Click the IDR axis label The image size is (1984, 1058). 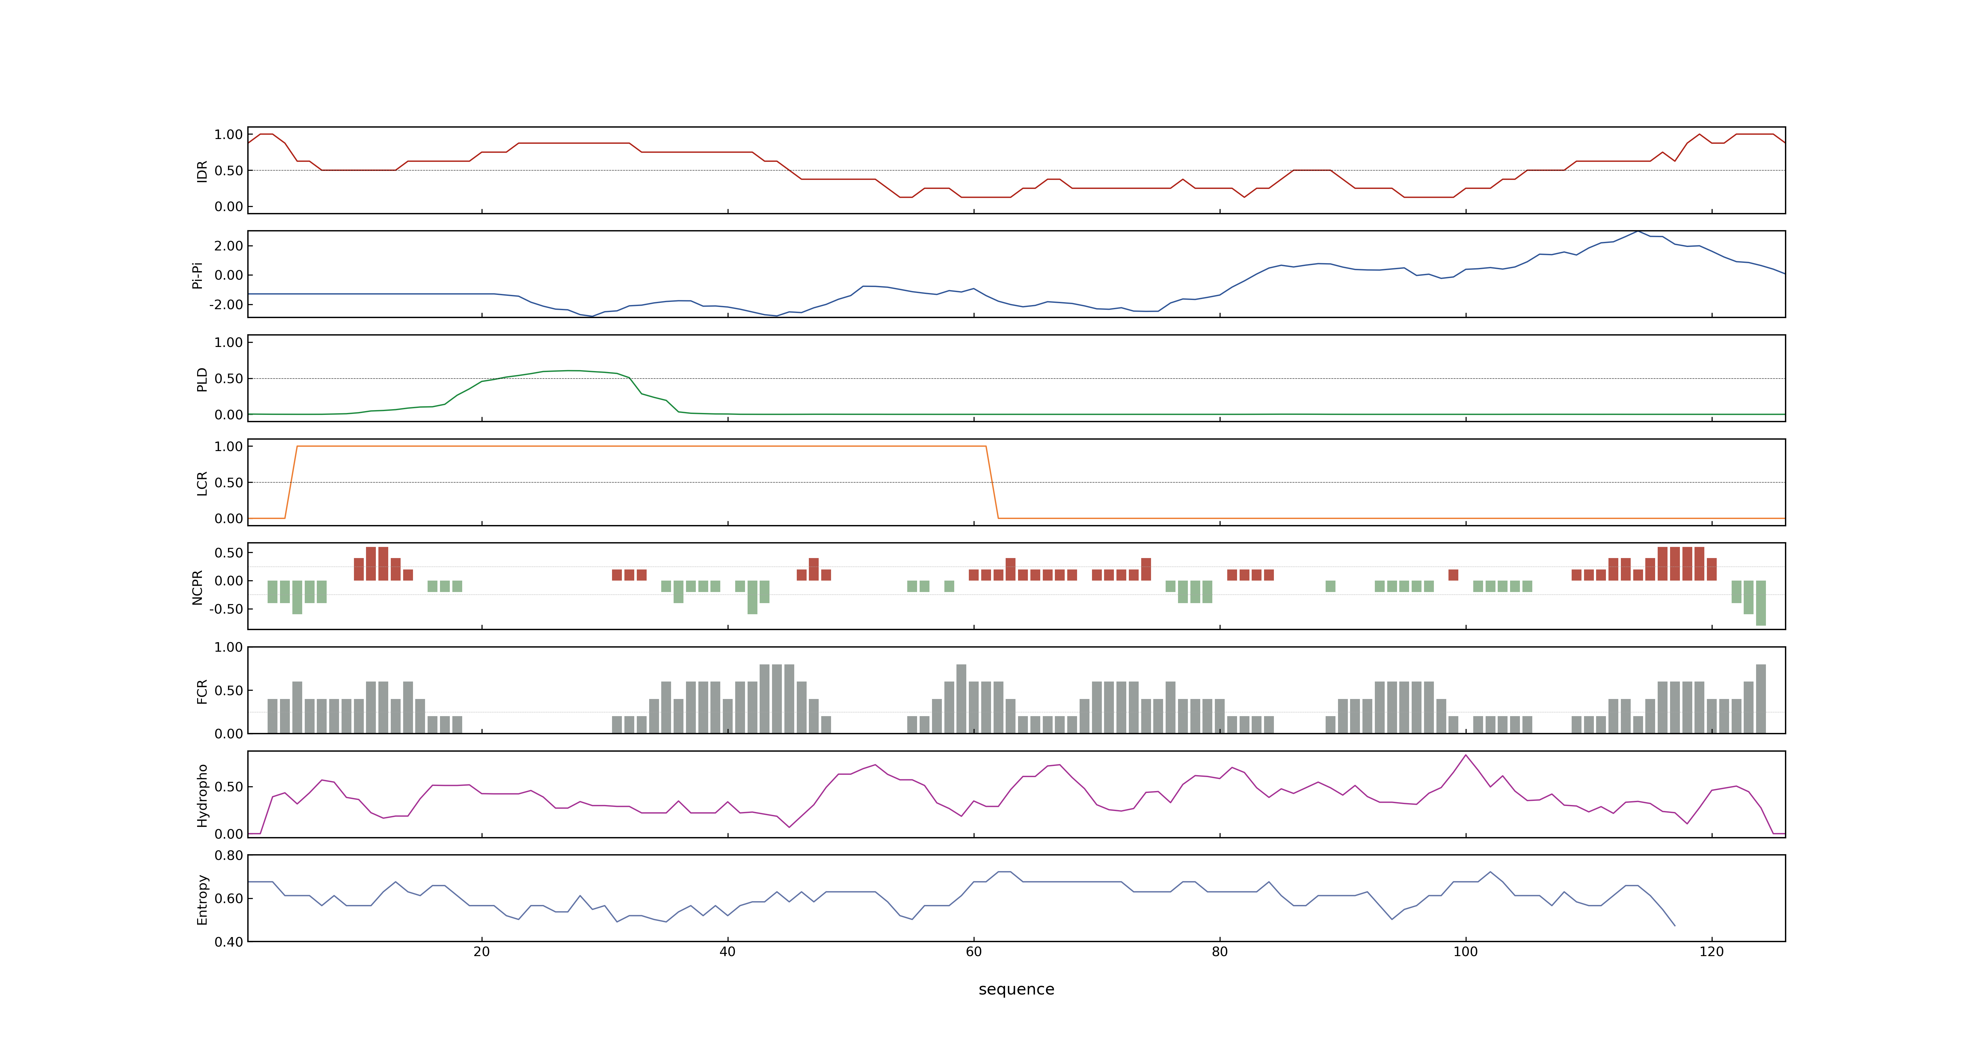point(202,171)
